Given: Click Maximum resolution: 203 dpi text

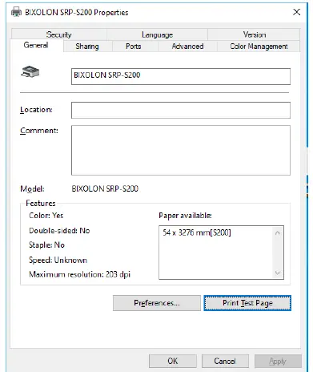Looking at the screenshot, I should [79, 274].
